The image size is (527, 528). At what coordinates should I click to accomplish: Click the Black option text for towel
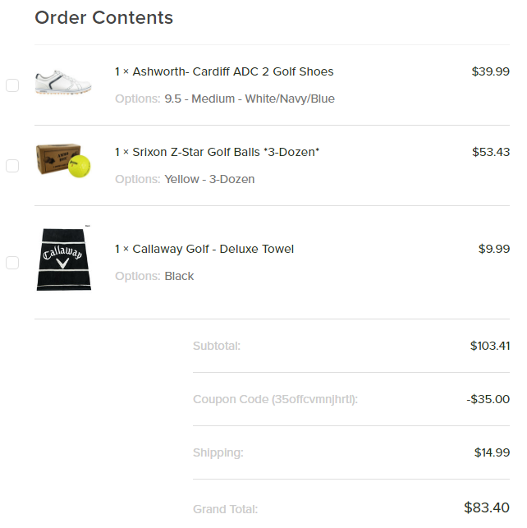(179, 276)
